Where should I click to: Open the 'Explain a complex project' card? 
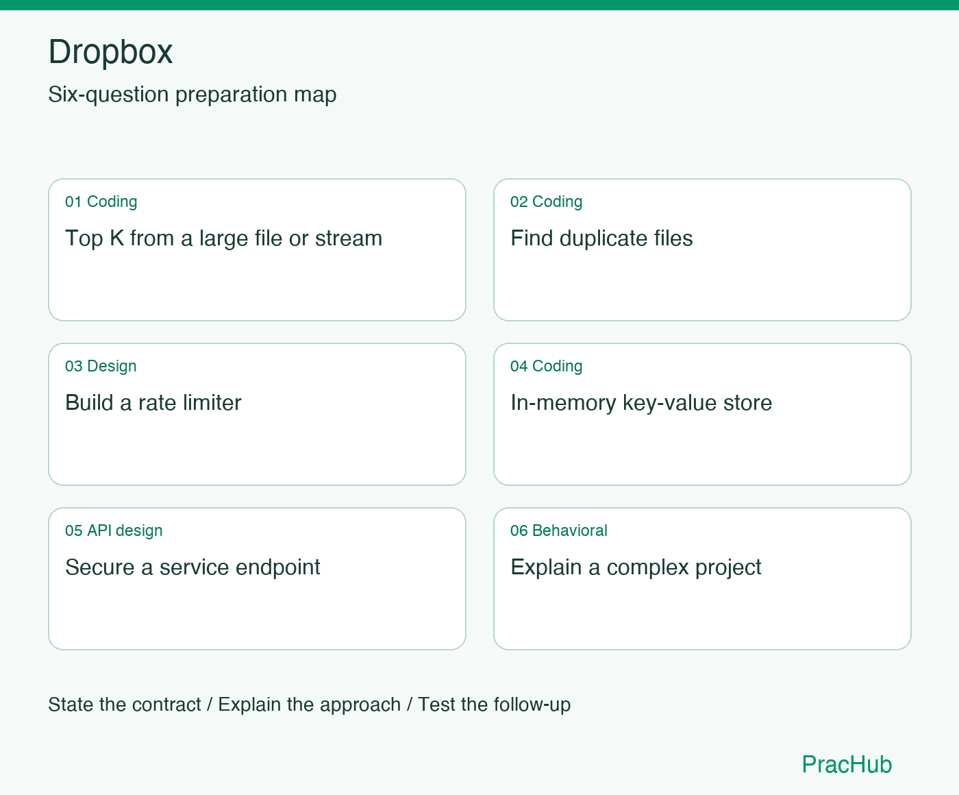point(702,578)
